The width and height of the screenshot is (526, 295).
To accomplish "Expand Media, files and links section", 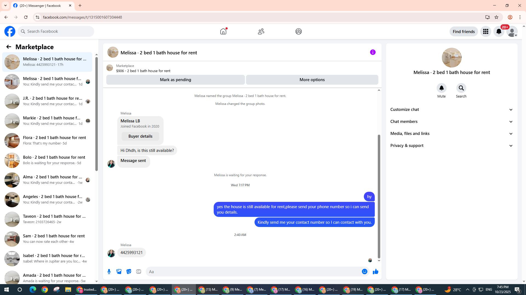I will [x=451, y=134].
